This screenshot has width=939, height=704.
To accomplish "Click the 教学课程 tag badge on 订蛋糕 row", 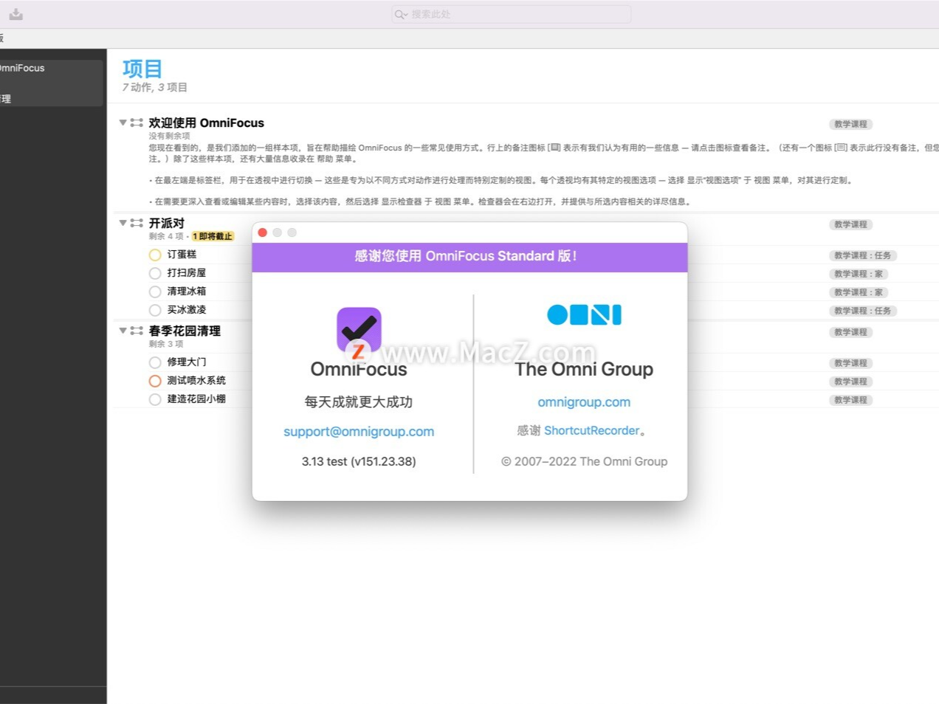I will (x=862, y=255).
